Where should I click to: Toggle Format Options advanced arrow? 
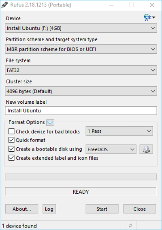tap(50, 123)
